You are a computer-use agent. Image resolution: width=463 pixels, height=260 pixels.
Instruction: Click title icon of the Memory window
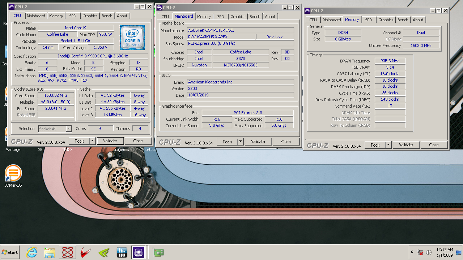tap(307, 11)
